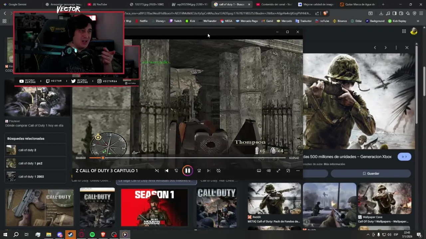426x239 pixels.
Task: Click the Guardar button
Action: pos(371,173)
